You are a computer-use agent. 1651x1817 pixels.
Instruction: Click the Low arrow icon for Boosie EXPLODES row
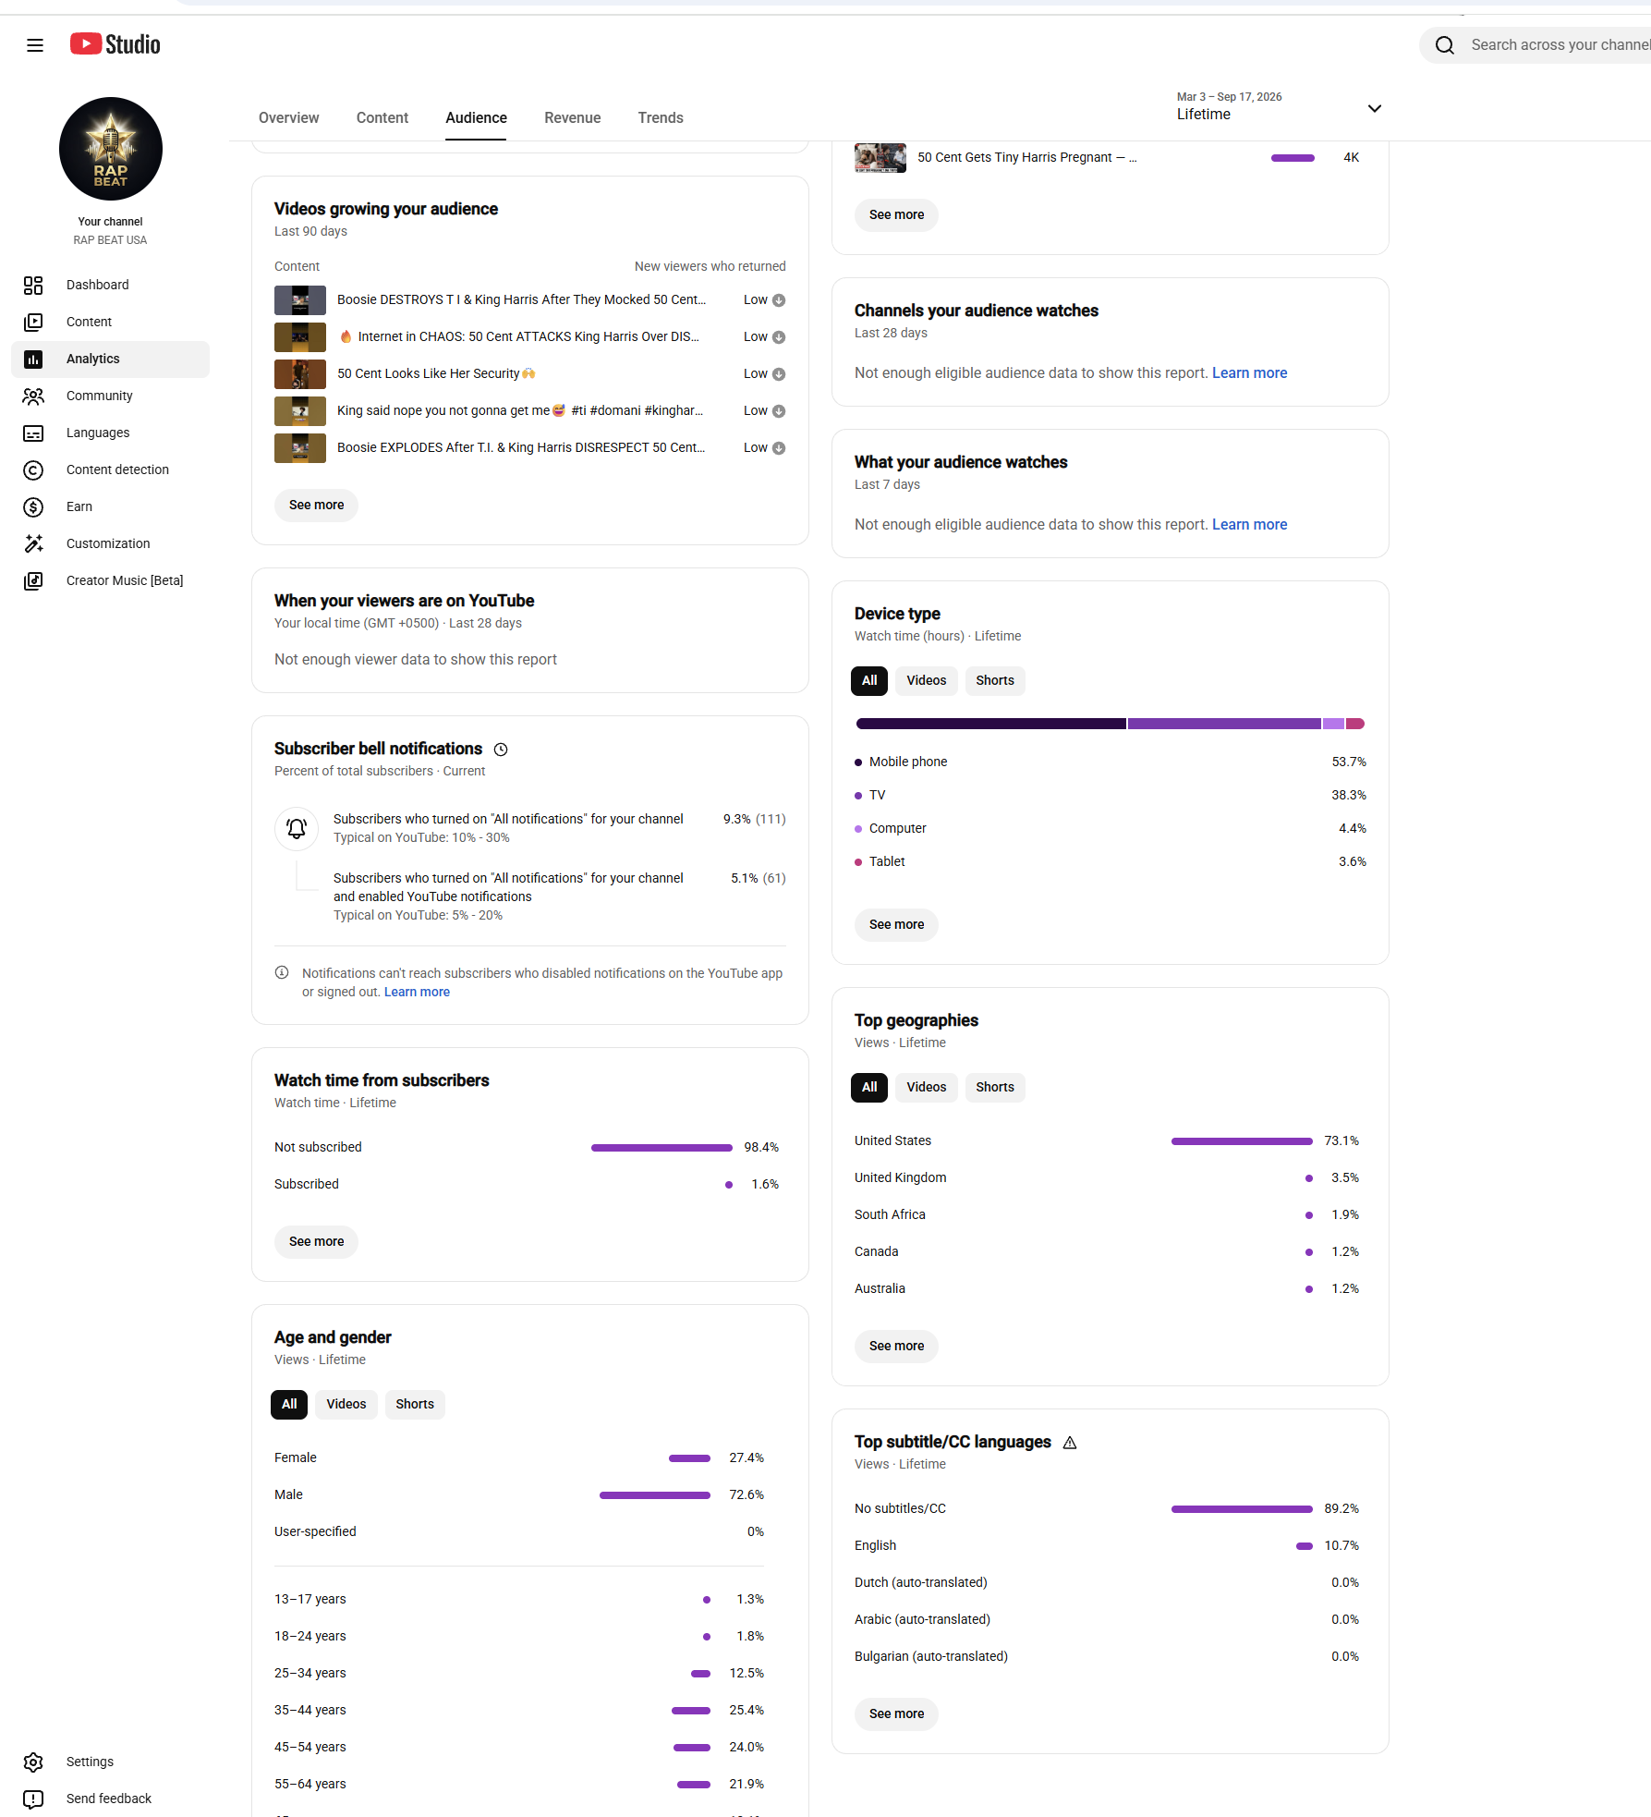coord(779,448)
